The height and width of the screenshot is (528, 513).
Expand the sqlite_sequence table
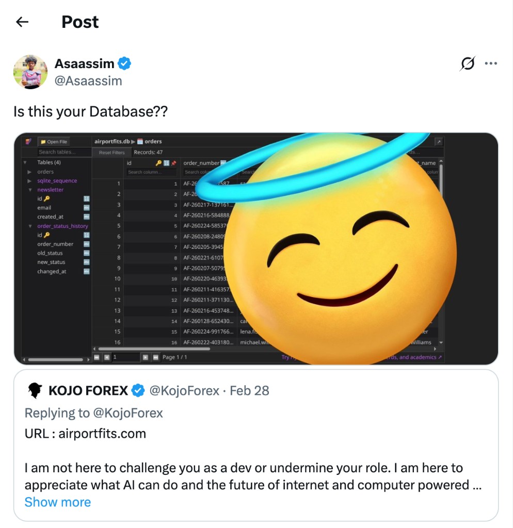coord(29,180)
